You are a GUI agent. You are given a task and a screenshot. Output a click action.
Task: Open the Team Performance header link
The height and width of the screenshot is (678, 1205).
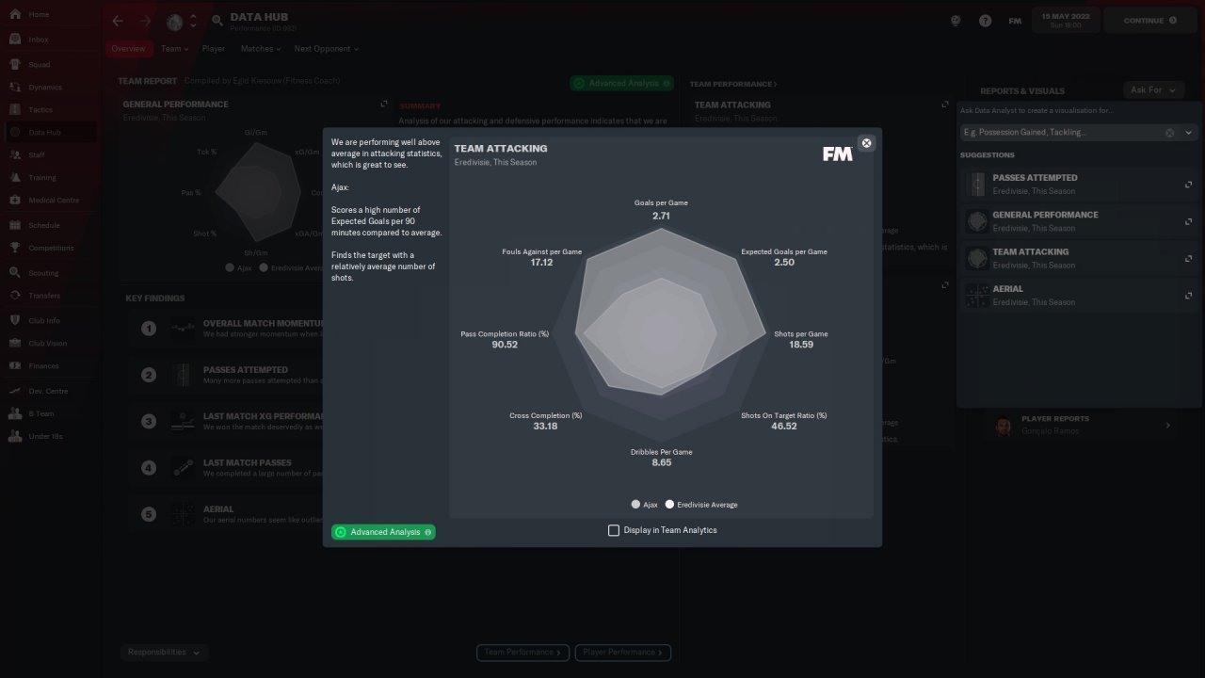click(x=733, y=84)
